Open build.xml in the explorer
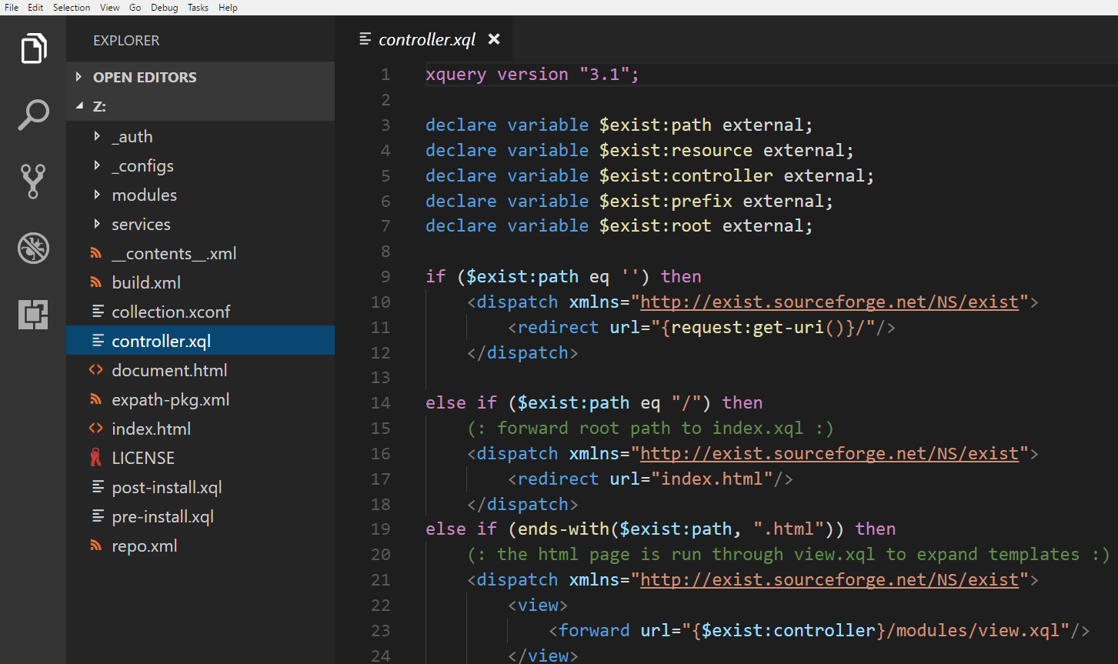 click(146, 282)
